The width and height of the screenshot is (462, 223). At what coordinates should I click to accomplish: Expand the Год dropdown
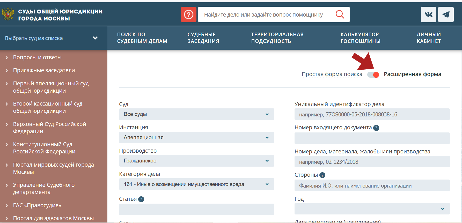pyautogui.click(x=372, y=209)
